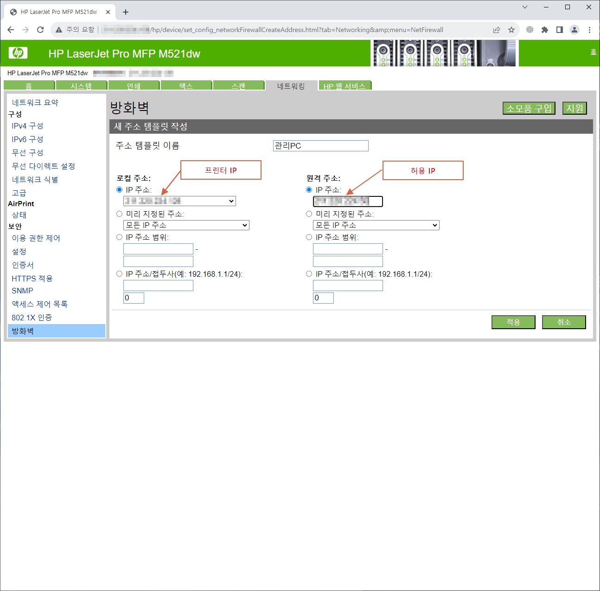
Task: Open Chrome three-dot menu
Action: click(589, 30)
